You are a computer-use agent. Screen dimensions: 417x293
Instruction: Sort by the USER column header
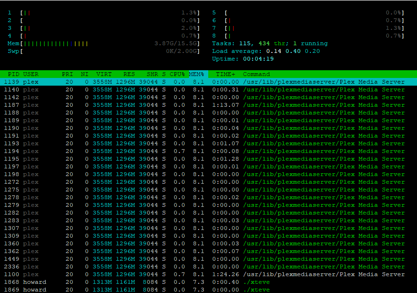[31, 74]
